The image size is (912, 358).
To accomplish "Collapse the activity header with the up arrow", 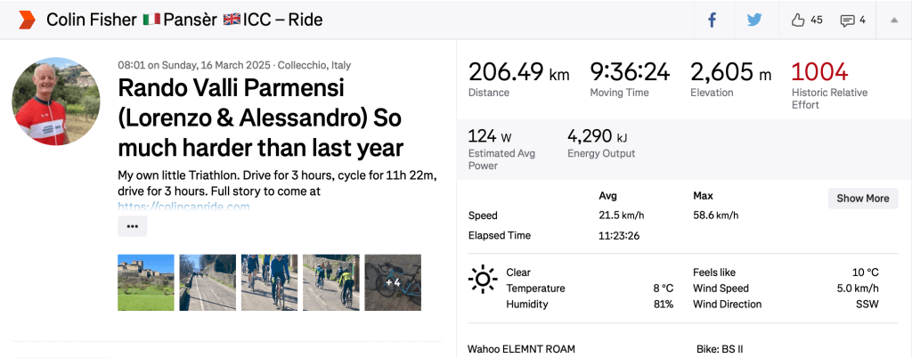I will coord(894,20).
